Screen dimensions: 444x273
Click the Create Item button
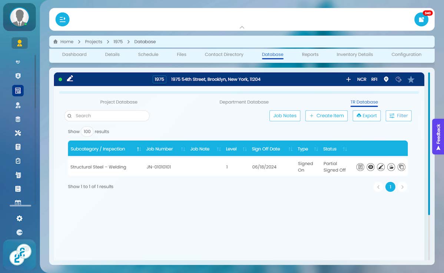[x=327, y=115]
